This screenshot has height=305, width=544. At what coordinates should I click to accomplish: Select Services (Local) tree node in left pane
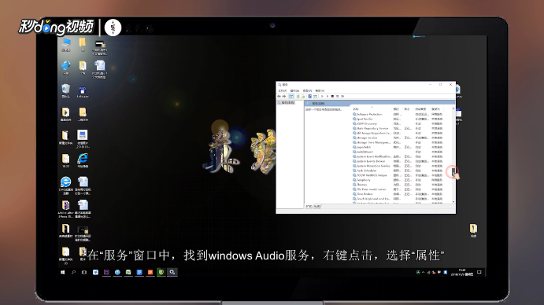286,103
